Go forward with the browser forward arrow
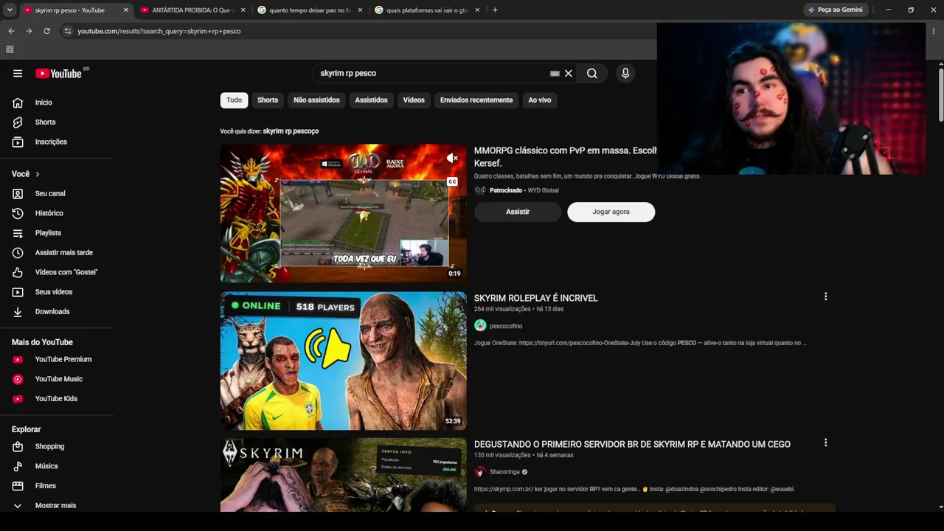 29,31
